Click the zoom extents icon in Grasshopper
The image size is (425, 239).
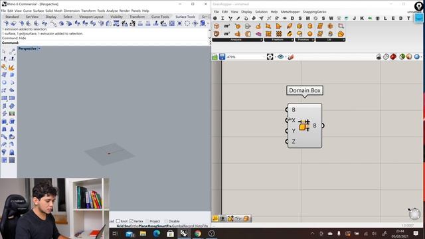pos(270,56)
